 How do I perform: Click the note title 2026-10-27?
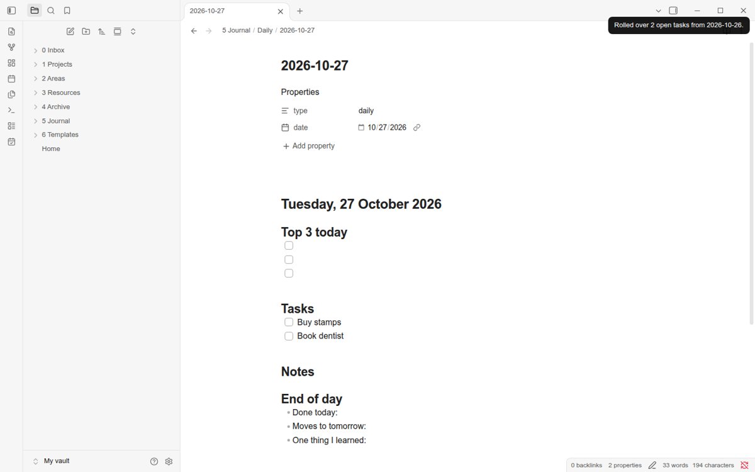[x=315, y=65]
